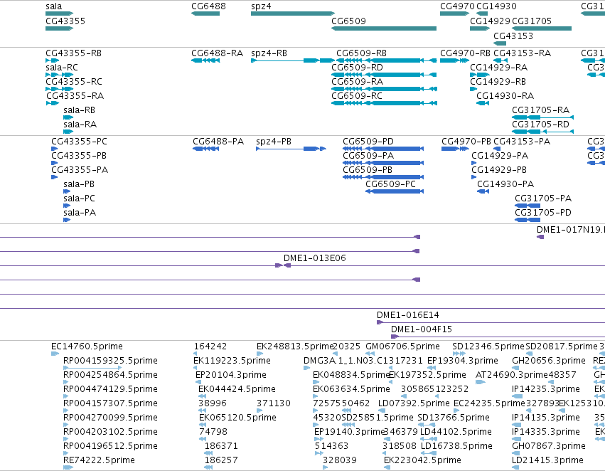The width and height of the screenshot is (605, 471).
Task: Open transcript sala-RC
Action: 59,75
